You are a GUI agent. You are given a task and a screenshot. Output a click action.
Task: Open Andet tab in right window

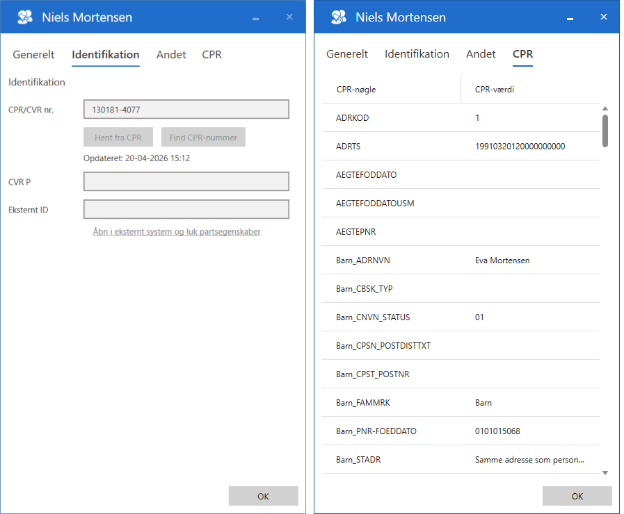[481, 54]
